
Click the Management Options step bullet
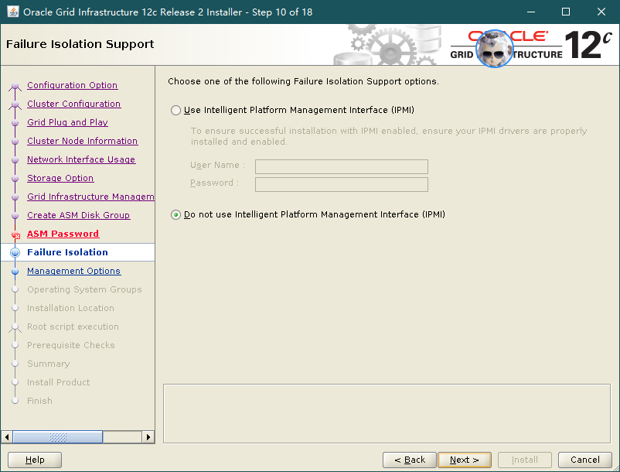tap(15, 272)
